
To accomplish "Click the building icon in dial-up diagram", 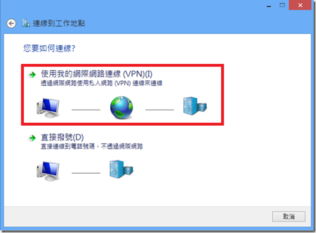I will click(x=121, y=169).
